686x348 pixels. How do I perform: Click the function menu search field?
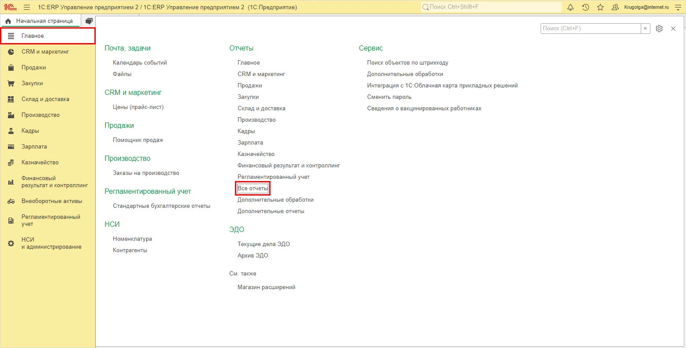591,29
